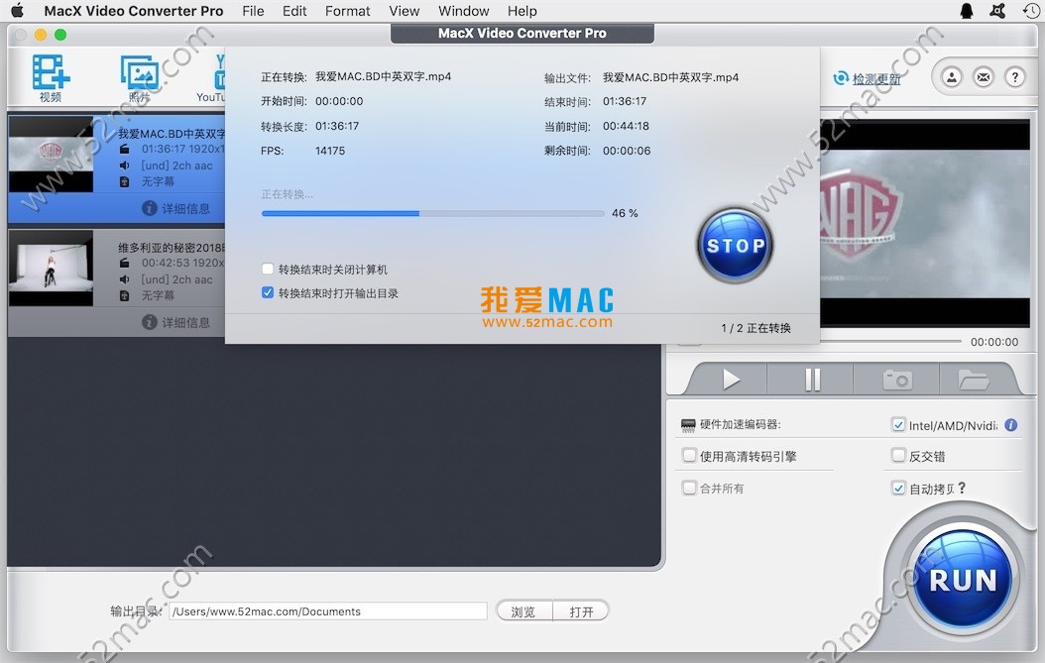Open snapshot folder icon in preview

973,380
